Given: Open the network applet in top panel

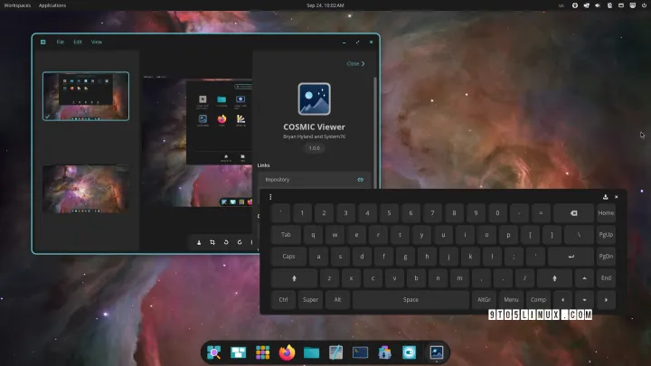Looking at the screenshot, I should point(586,5).
